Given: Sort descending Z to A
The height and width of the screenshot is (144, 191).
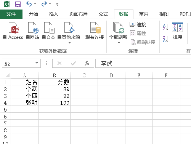Looking at the screenshot, I should tap(165, 39).
